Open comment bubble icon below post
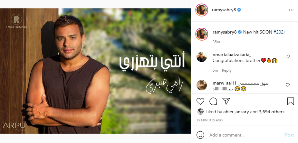 click(x=213, y=101)
